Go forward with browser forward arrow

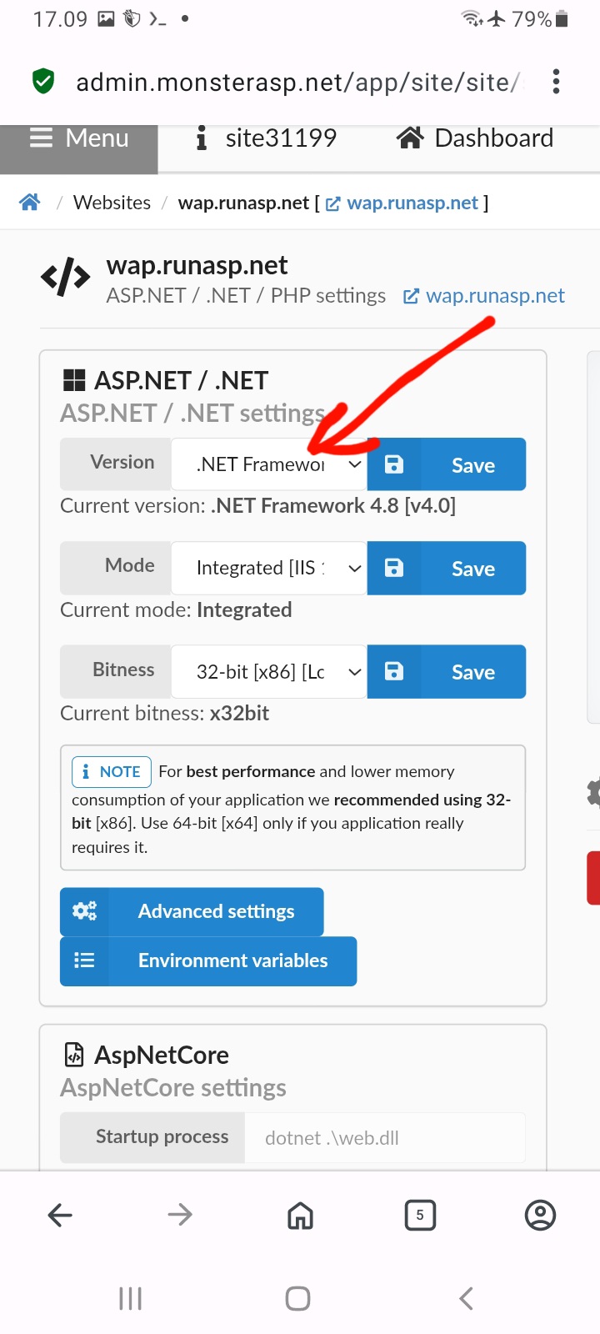tap(180, 1215)
